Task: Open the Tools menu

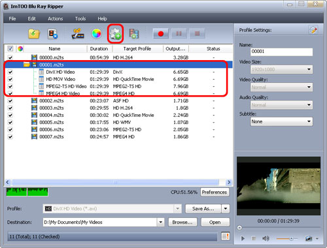Action: [x=80, y=19]
